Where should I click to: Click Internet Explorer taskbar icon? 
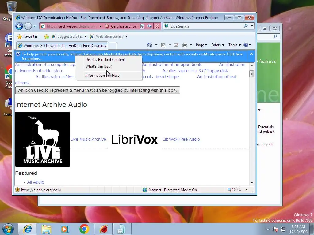click(27, 229)
